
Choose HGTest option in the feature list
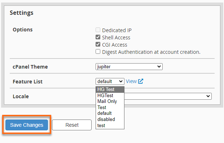coord(110,95)
